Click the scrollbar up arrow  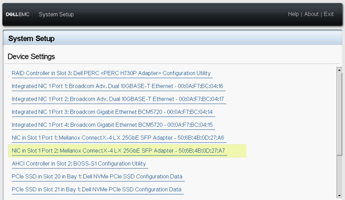(x=339, y=70)
